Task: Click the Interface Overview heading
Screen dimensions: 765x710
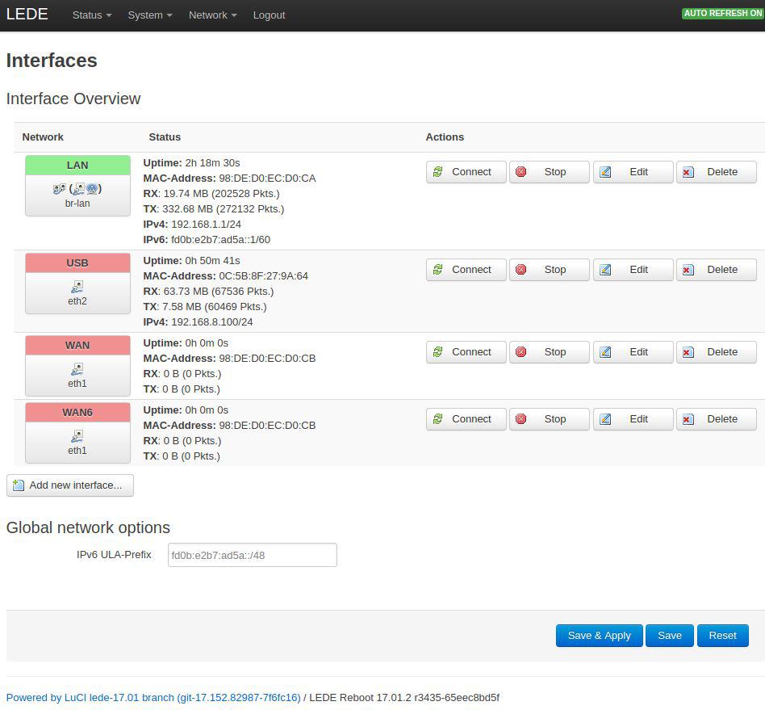Action: point(73,99)
